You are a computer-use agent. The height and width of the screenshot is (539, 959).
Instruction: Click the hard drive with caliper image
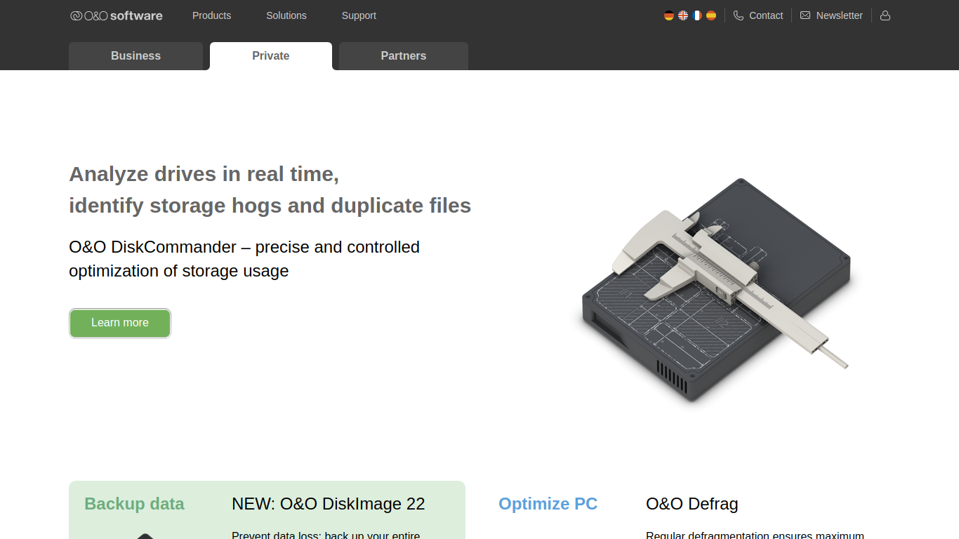pos(717,290)
